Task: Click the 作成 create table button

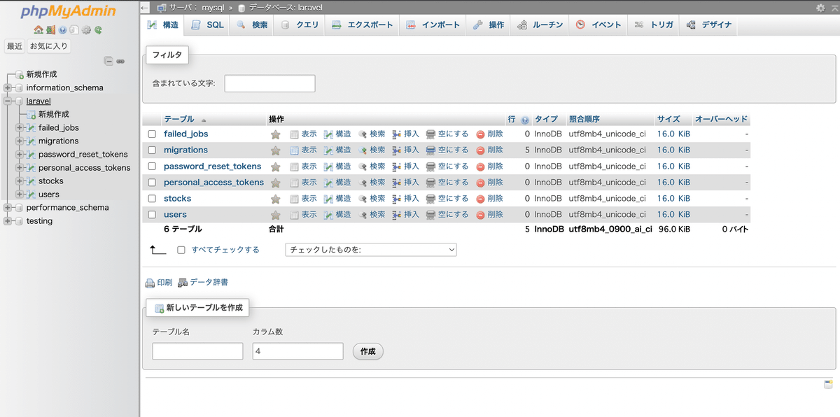Action: pos(368,352)
